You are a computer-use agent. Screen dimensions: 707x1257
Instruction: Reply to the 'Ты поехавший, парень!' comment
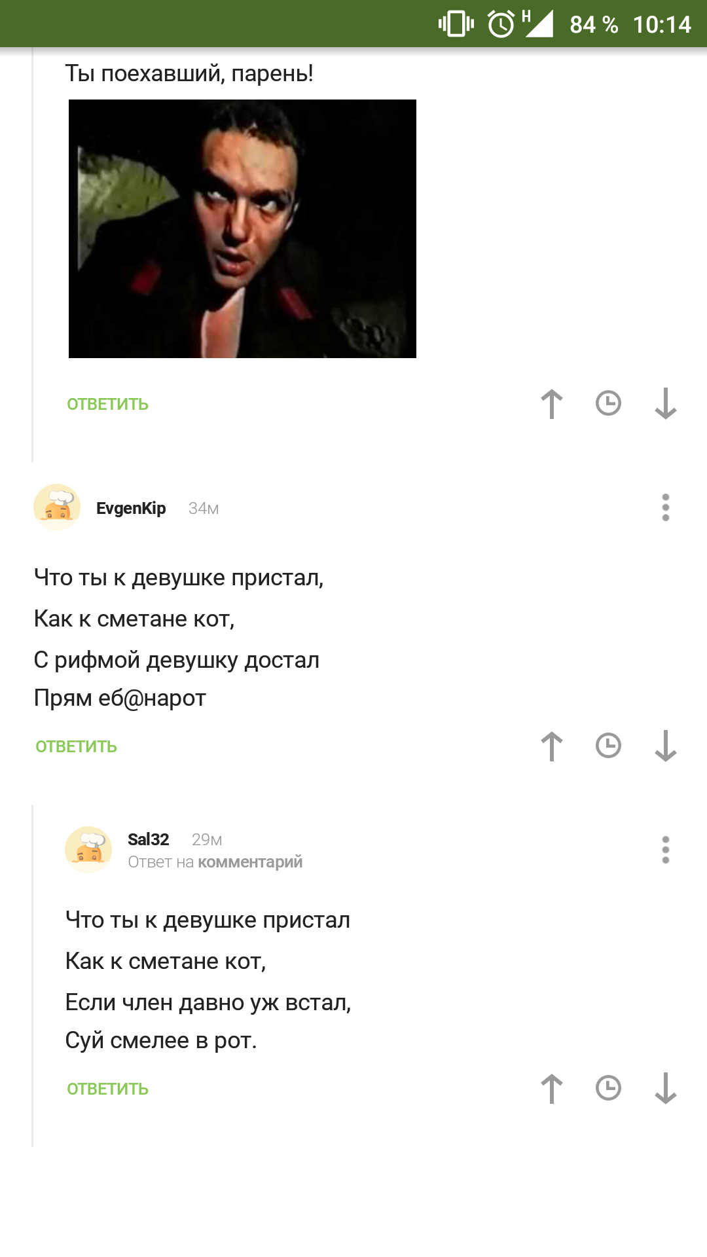click(x=108, y=405)
